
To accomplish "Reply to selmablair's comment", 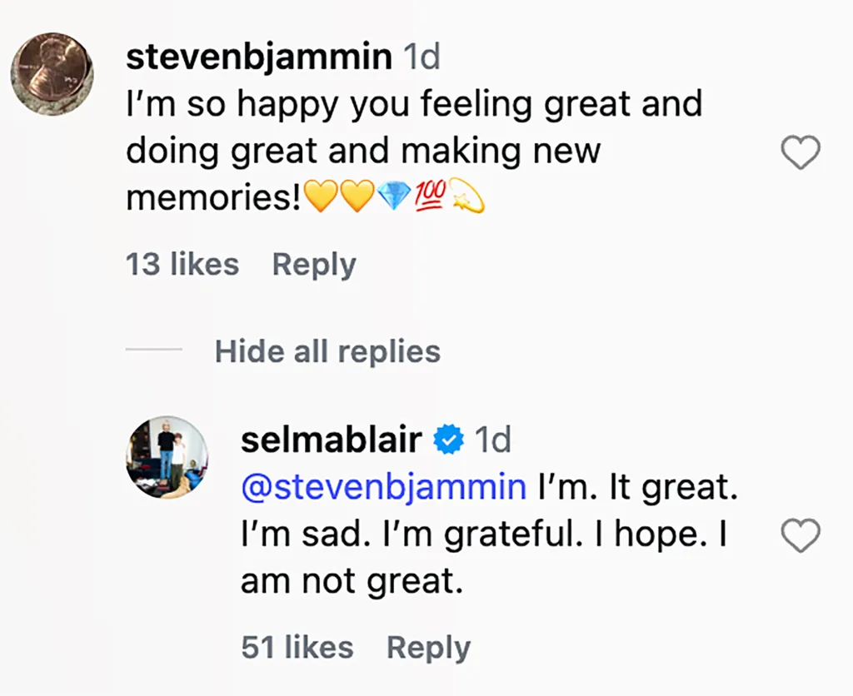I will (429, 648).
